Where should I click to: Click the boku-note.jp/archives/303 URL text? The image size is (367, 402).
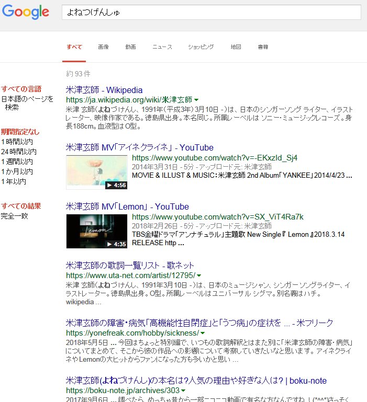point(123,390)
